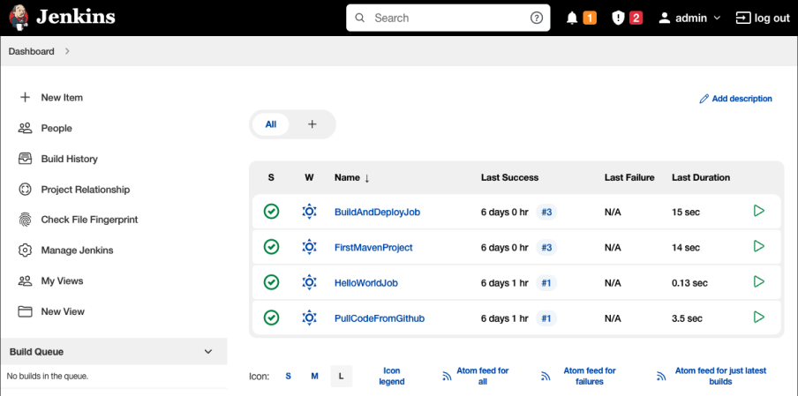Screen dimensions: 798x396
Task: Click success status icon for BuildAndDeployJob
Action: (271, 212)
